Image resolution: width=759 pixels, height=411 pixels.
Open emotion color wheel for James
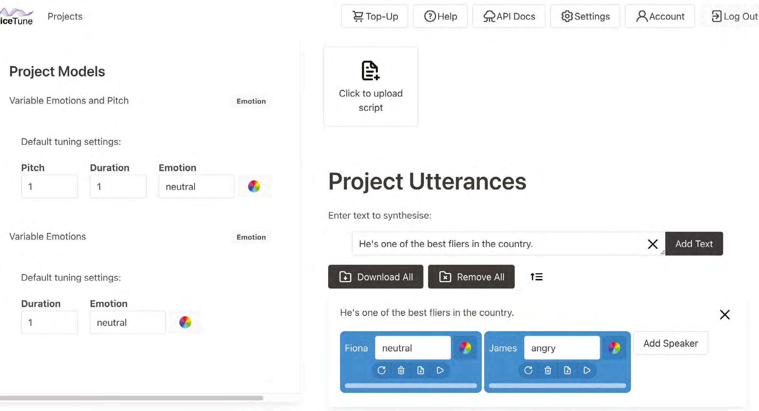click(x=614, y=348)
